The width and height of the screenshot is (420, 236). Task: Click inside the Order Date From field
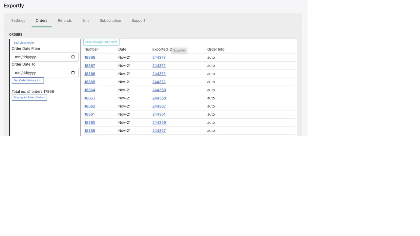pyautogui.click(x=39, y=56)
